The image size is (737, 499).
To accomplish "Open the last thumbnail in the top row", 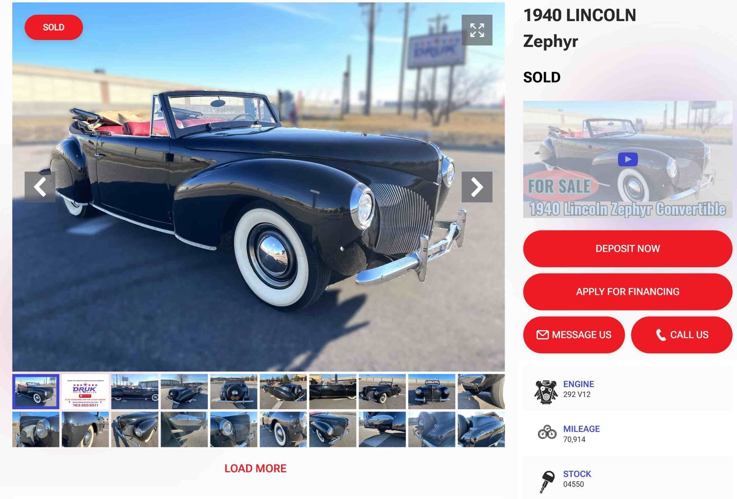I will (x=481, y=391).
